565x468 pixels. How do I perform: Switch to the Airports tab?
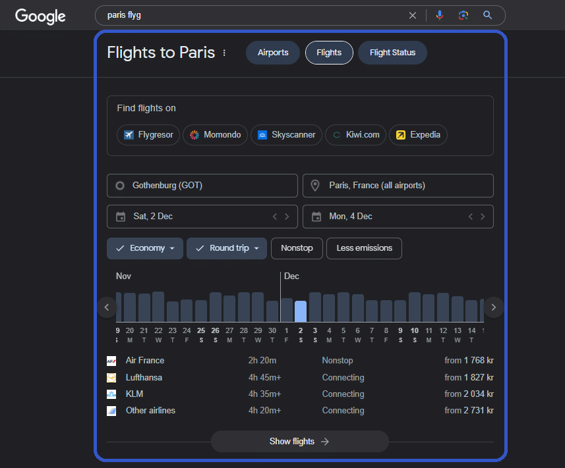[x=273, y=53]
